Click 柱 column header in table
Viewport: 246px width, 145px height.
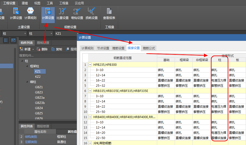[x=219, y=60]
